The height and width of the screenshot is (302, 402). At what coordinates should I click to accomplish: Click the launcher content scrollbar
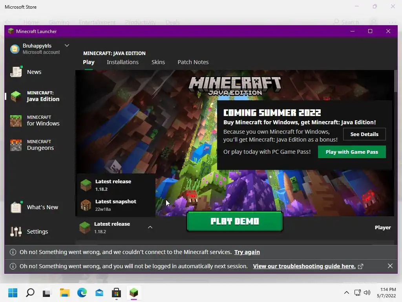(x=396, y=81)
